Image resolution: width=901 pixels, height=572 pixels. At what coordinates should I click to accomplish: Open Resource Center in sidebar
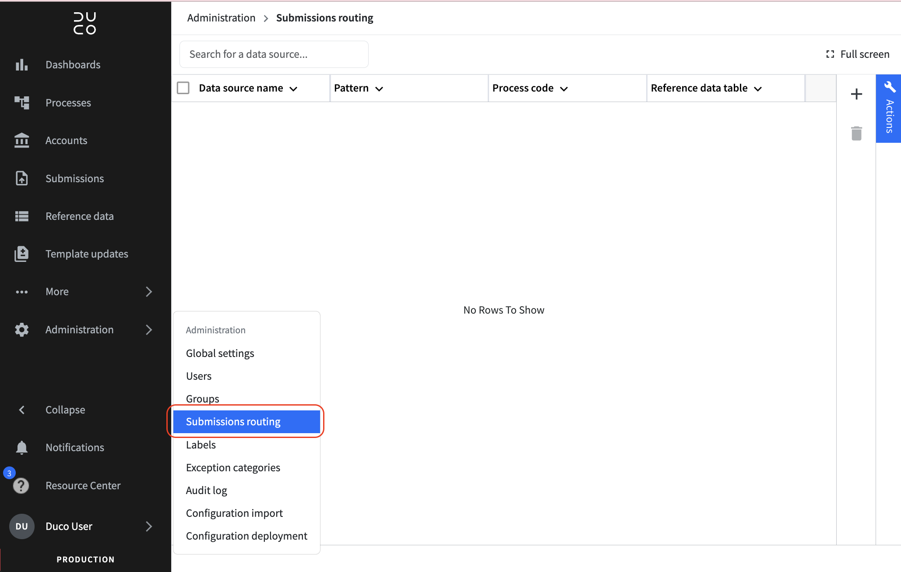point(83,486)
